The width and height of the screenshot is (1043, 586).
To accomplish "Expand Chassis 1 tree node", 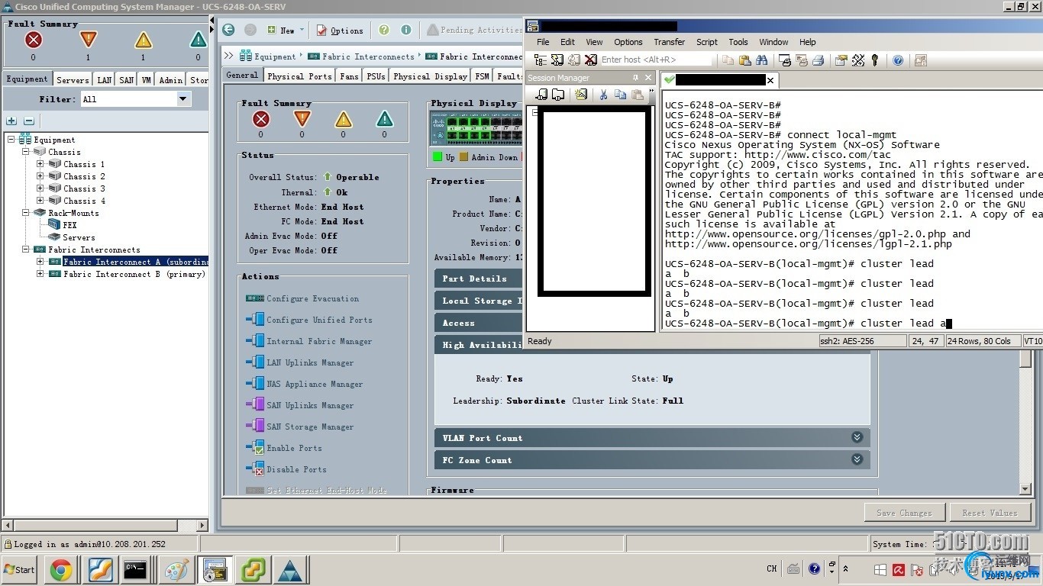I will tap(40, 164).
